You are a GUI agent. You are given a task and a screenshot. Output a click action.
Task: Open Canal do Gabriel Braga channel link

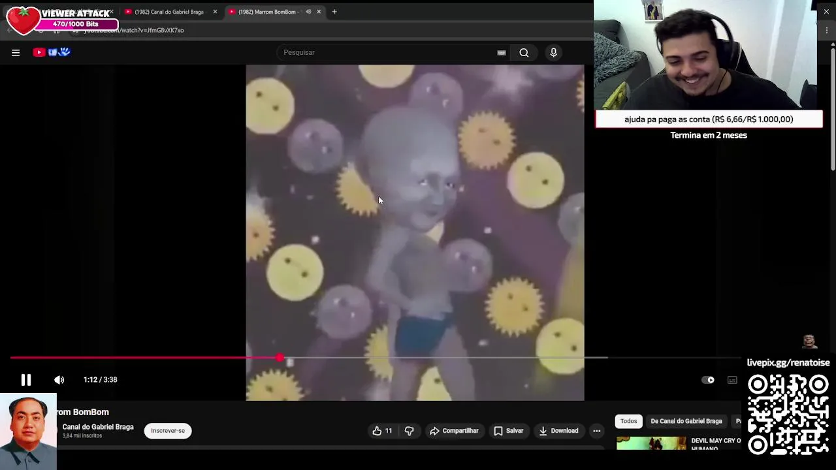point(98,427)
